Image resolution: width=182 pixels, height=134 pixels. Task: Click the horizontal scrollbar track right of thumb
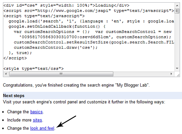coord(141,74)
